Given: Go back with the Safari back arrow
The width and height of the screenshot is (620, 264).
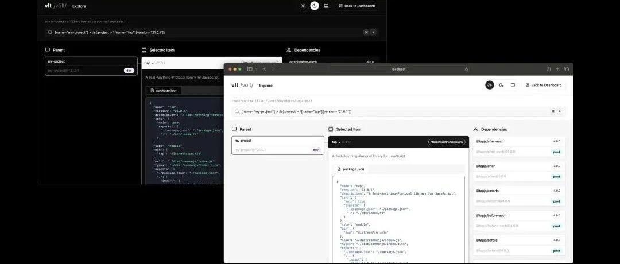Looking at the screenshot, I should 265,69.
